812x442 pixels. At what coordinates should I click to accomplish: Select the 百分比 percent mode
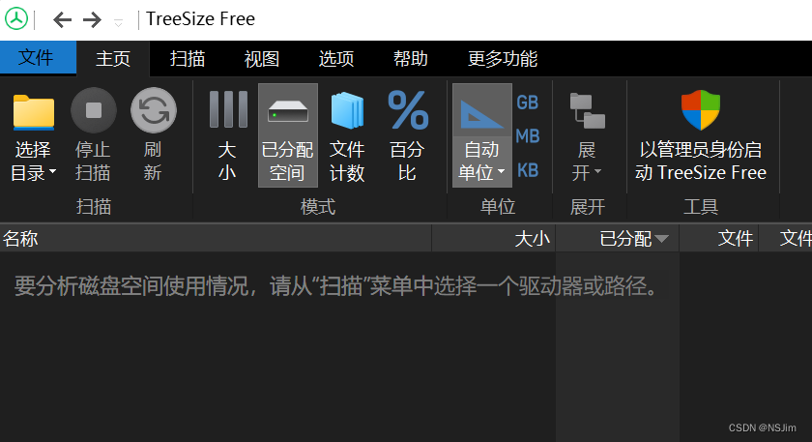[x=408, y=135]
